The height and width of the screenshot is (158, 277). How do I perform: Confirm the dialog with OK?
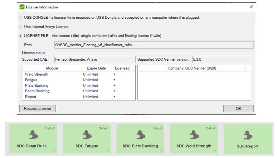(239, 108)
